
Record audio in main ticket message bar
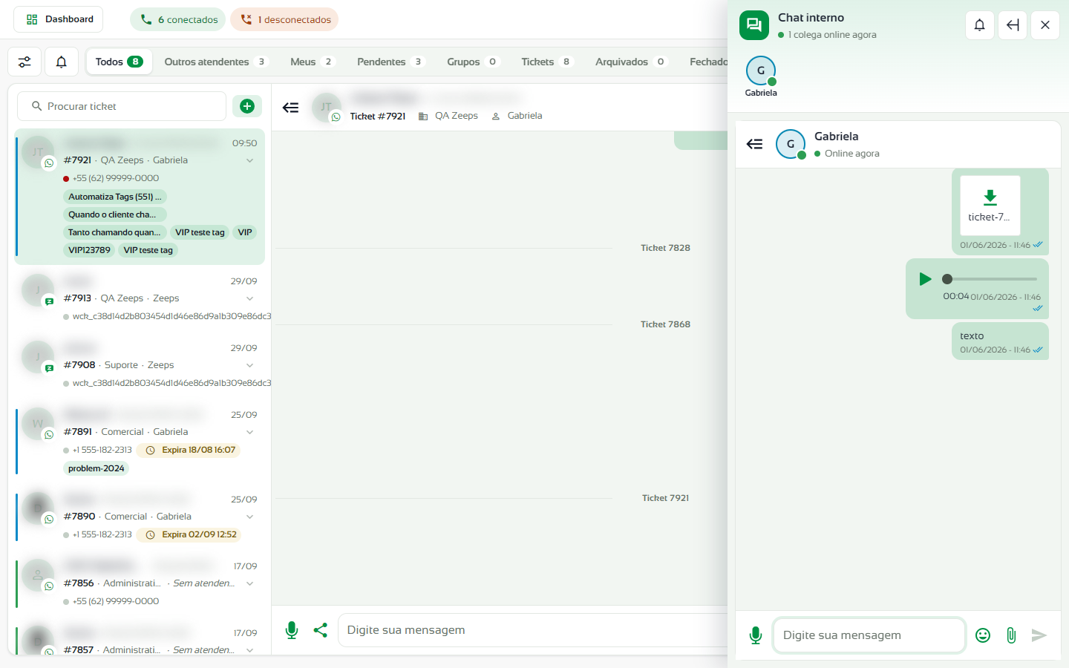(292, 630)
